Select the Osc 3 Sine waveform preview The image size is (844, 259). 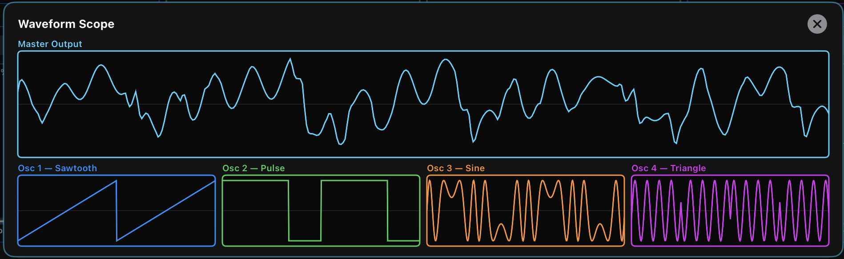[x=526, y=211]
